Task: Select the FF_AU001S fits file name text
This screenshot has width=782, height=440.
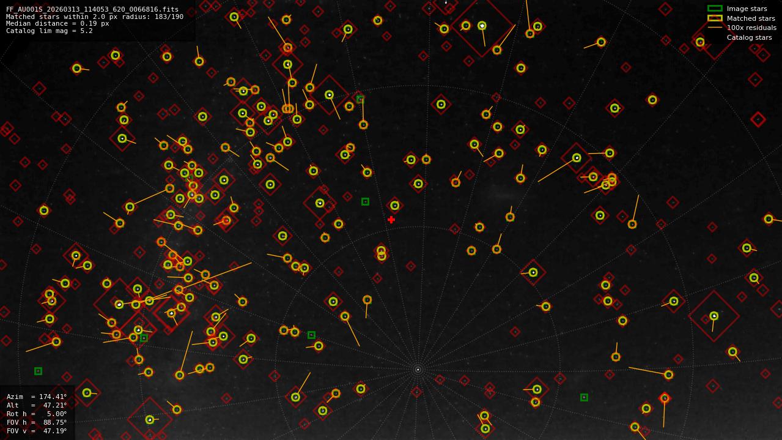Action: (x=92, y=10)
